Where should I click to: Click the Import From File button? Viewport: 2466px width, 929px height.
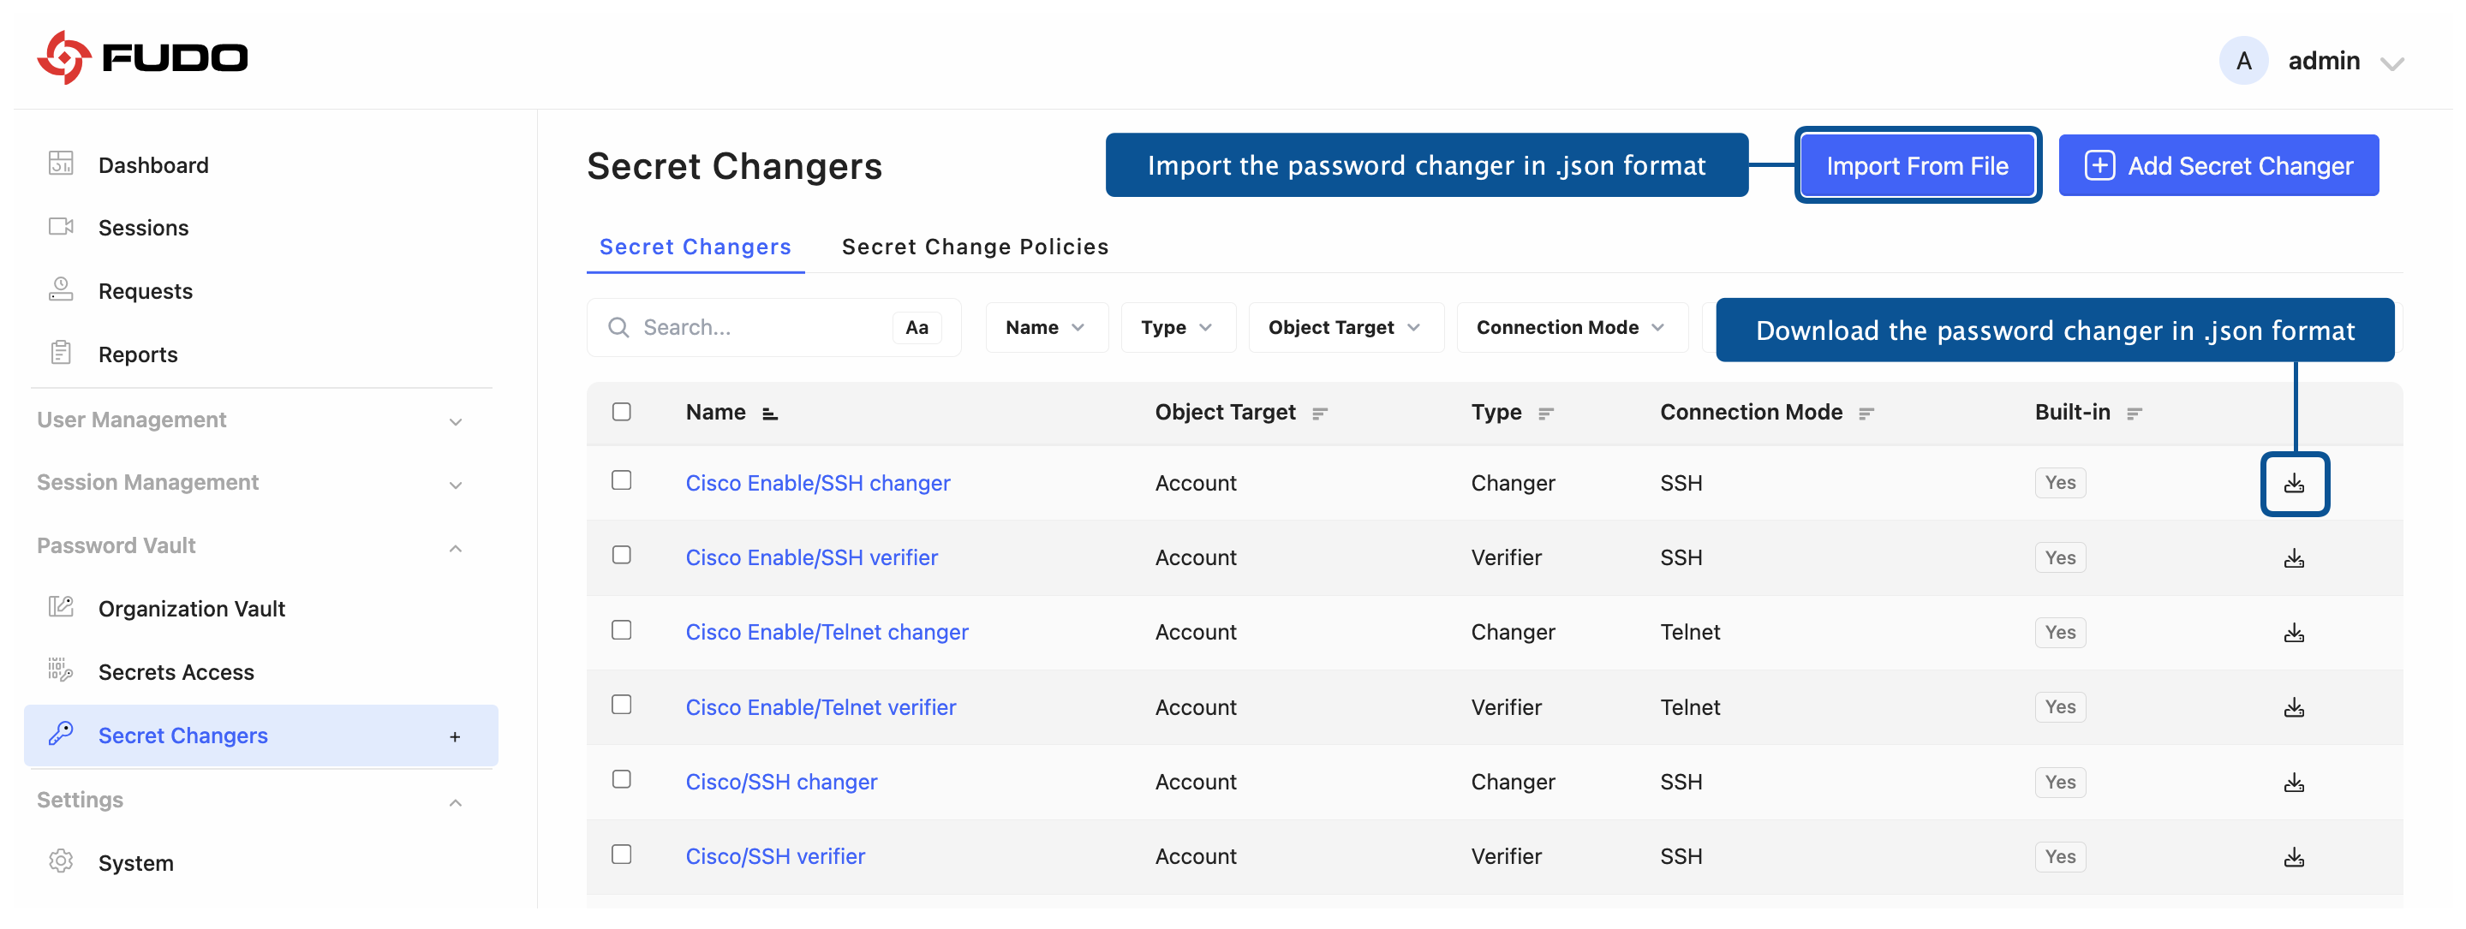point(1916,165)
